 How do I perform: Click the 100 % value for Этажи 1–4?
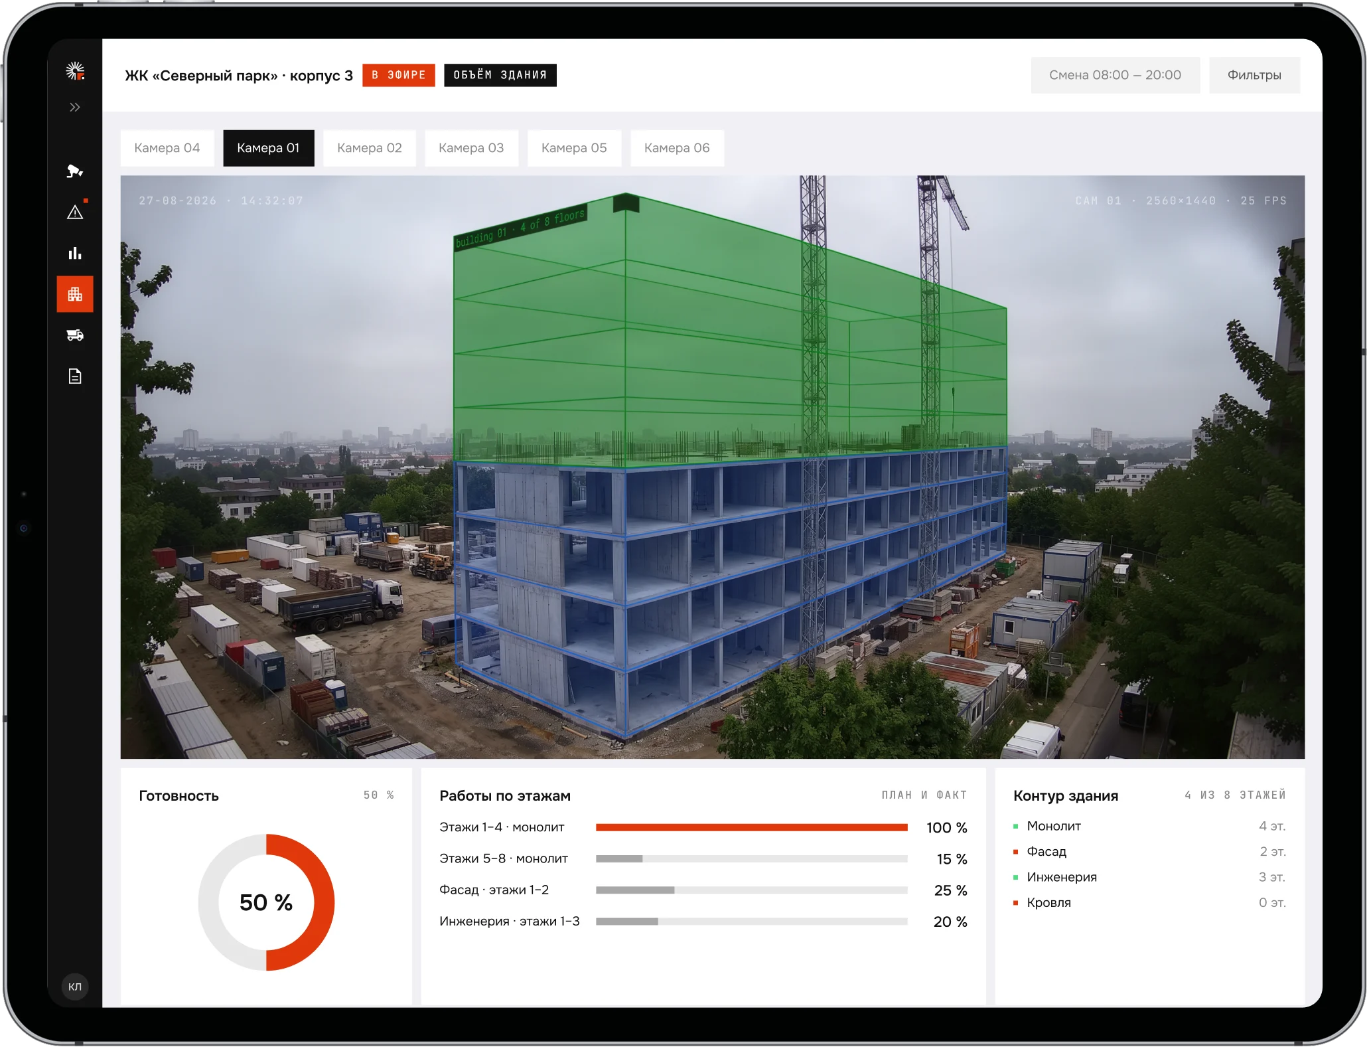pos(947,827)
